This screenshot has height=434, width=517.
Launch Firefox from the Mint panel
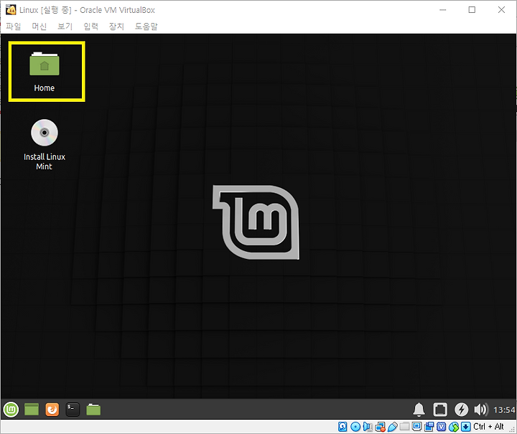[52, 410]
